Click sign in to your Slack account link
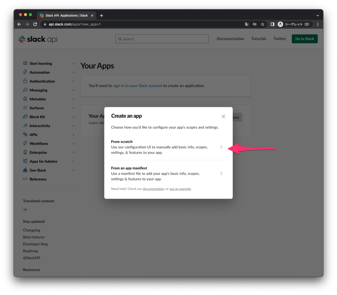 [138, 86]
